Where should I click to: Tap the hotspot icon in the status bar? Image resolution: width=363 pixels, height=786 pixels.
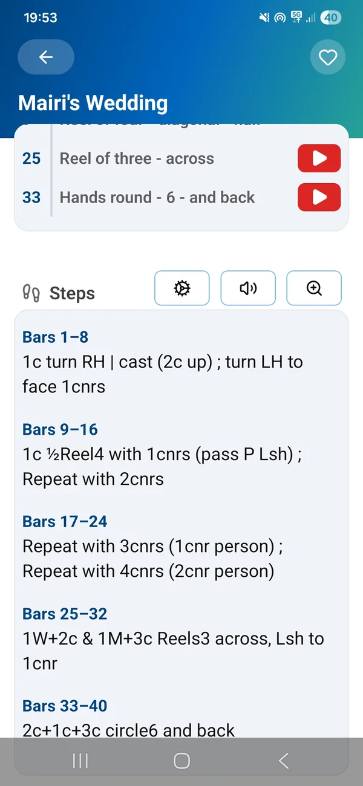pos(280,18)
